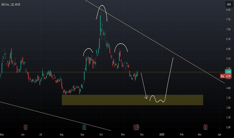Click the Jul label on time axis
Image resolution: width=234 pixels, height=138 pixels.
(41, 134)
